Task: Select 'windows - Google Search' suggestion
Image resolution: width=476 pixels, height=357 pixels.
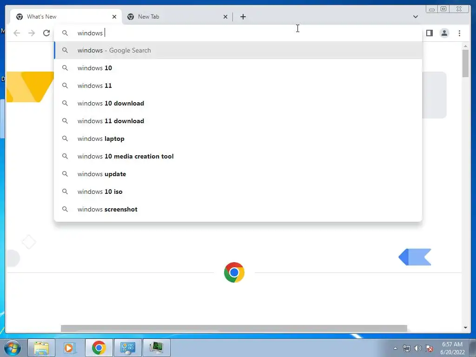Action: pos(238,50)
